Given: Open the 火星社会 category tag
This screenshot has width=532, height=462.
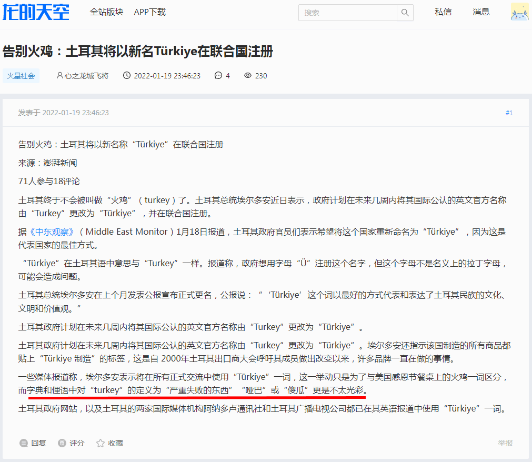Looking at the screenshot, I should pos(21,76).
